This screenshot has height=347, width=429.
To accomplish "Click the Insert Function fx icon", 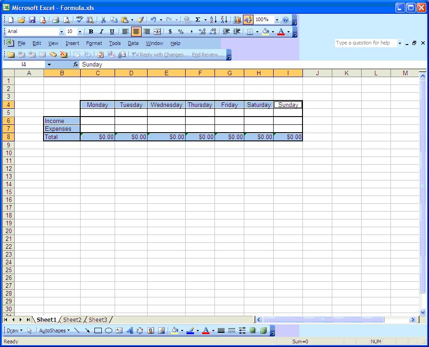I will (x=76, y=64).
